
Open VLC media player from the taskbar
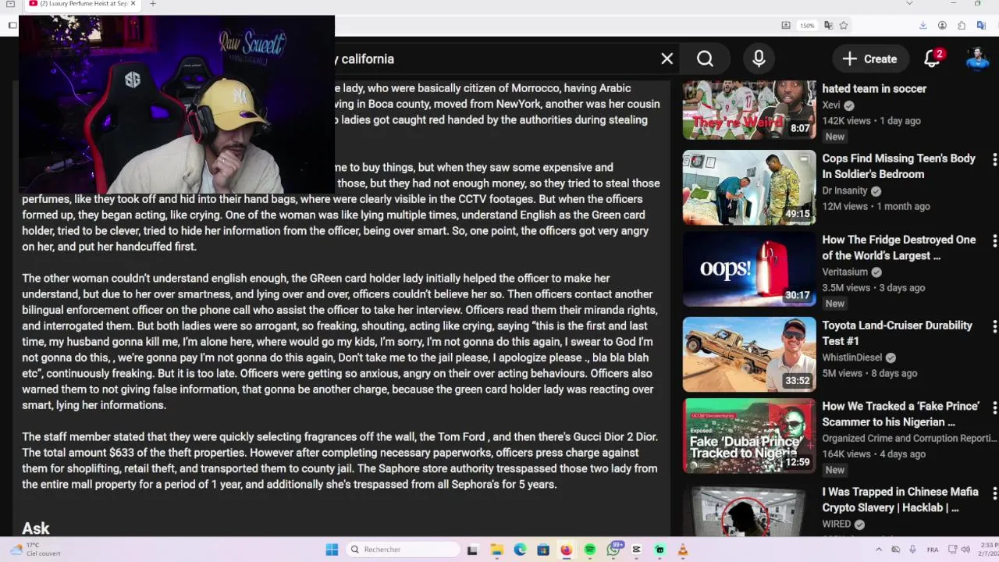pyautogui.click(x=683, y=550)
